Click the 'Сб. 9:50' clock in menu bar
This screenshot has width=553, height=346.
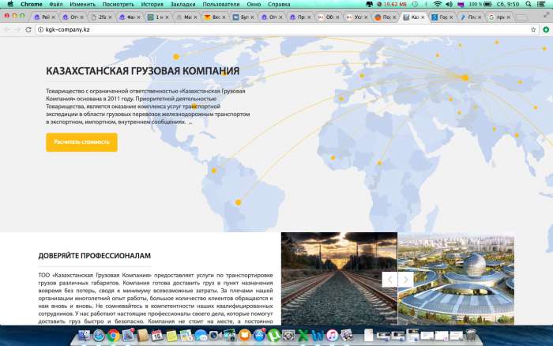pos(508,4)
